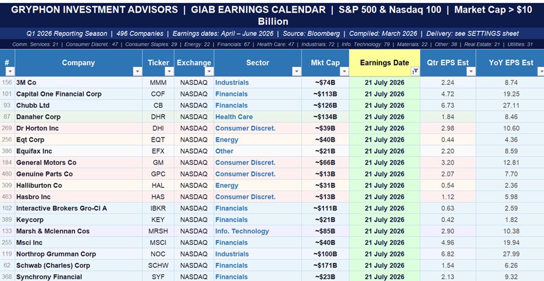Click the 'Q1 2026 Reporting Season' subtitle row
The height and width of the screenshot is (281, 544).
272,34
